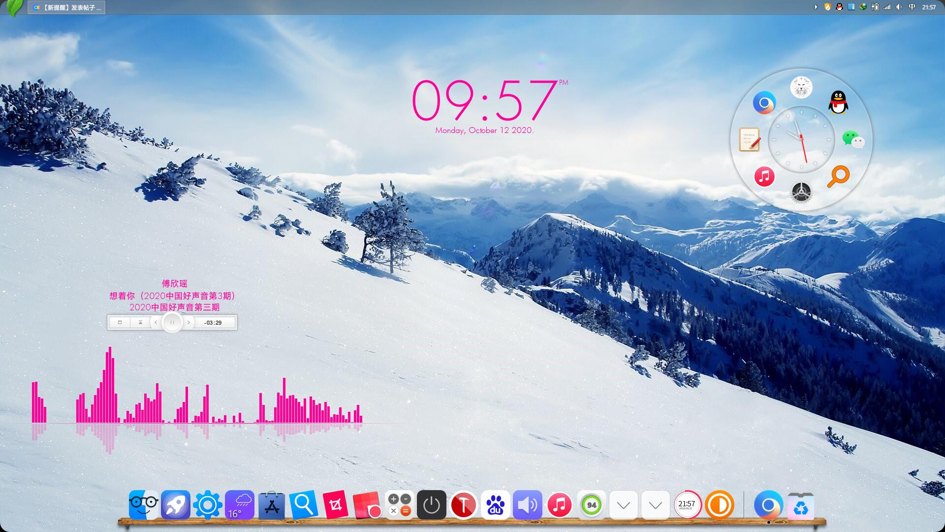Viewport: 945px width, 532px height.
Task: Open the Music note dock icon
Action: click(559, 505)
